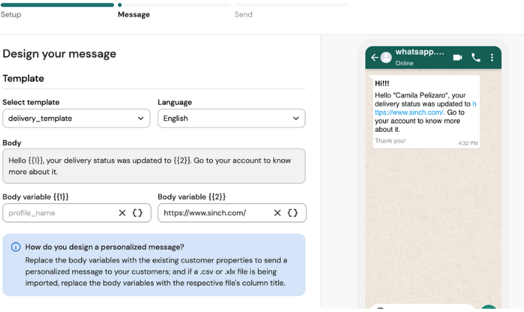Expand the Language dropdown
Viewport: 524px width, 312px height.
click(231, 118)
